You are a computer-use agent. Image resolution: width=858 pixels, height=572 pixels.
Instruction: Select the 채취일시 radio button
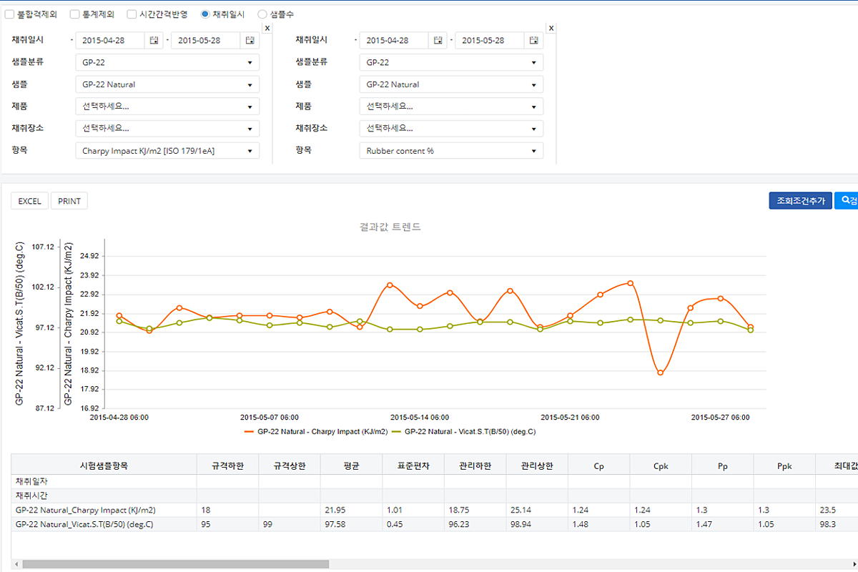pyautogui.click(x=206, y=14)
